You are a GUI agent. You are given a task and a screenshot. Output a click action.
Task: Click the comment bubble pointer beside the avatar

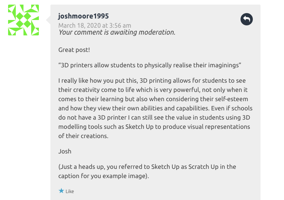pos(48,19)
